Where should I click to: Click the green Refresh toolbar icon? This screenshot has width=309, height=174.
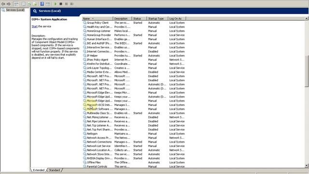(x=29, y=4)
